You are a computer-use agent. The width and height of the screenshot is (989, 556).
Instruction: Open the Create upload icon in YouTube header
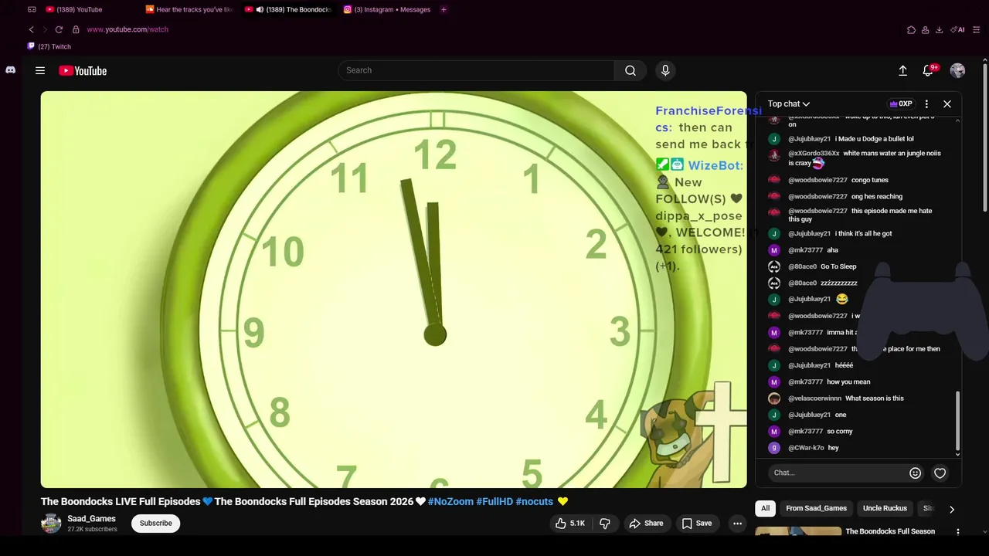click(902, 70)
